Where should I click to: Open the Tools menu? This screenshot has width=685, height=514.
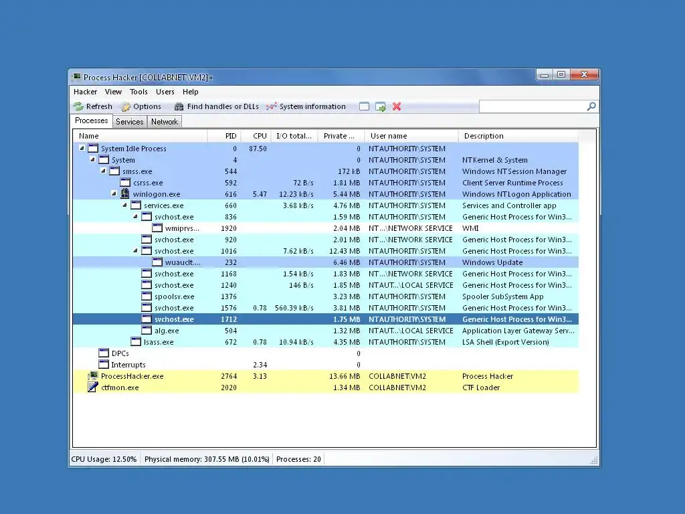(x=138, y=92)
